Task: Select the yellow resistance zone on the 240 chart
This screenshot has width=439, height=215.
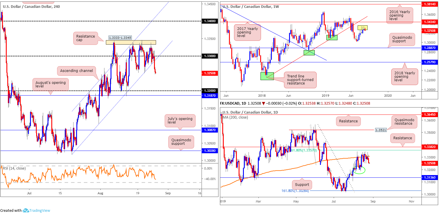Action: click(131, 42)
